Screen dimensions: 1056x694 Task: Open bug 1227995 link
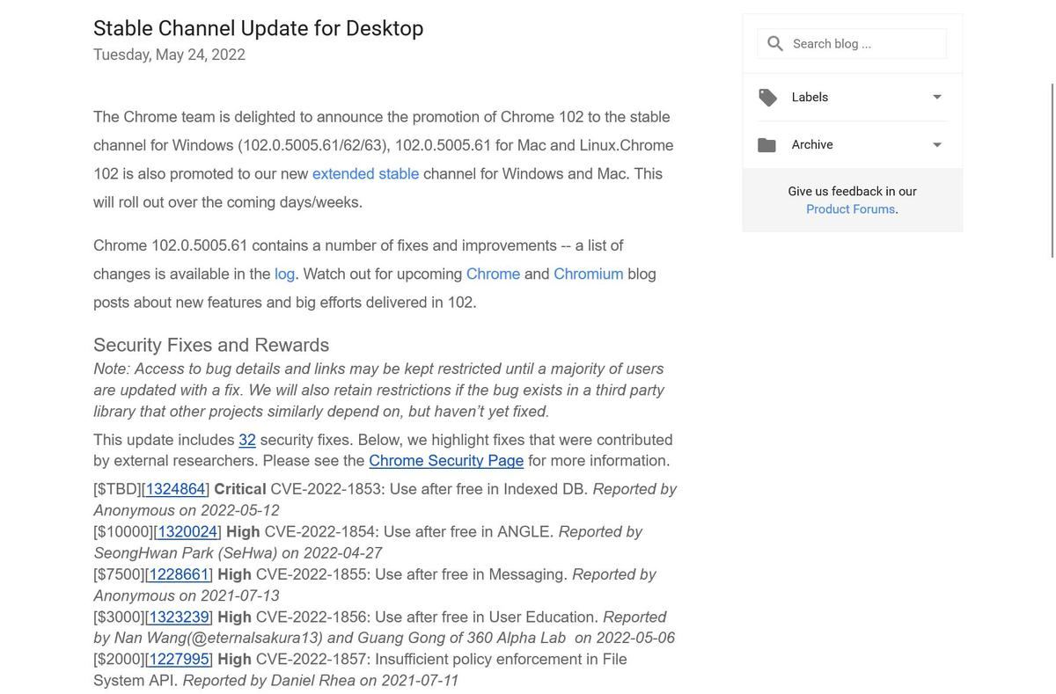pyautogui.click(x=179, y=660)
